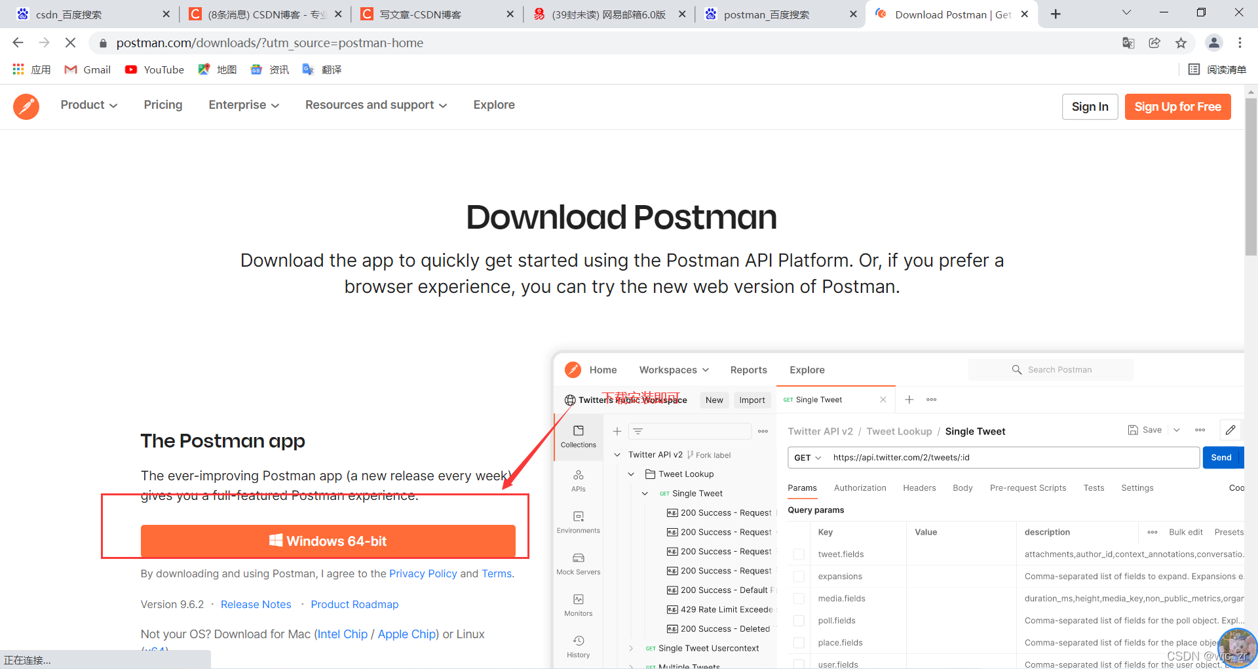This screenshot has height=669, width=1258.
Task: Click the Postman logo in site header
Action: click(26, 106)
